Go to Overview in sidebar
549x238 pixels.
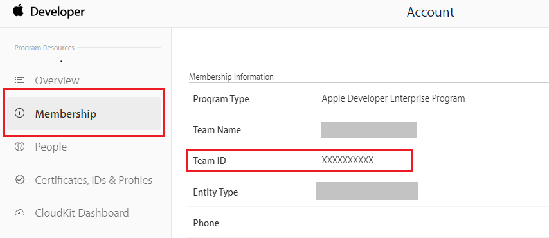(x=57, y=80)
